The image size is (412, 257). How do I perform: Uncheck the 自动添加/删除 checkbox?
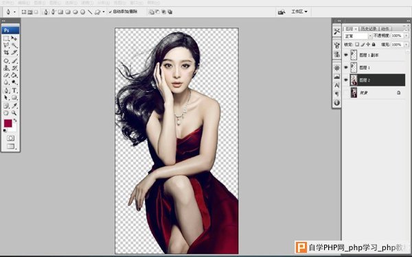click(111, 12)
